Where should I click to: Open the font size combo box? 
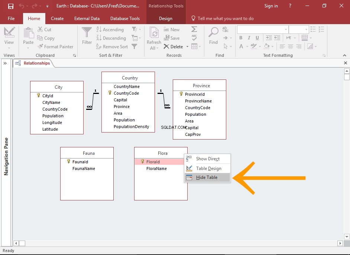(x=299, y=29)
